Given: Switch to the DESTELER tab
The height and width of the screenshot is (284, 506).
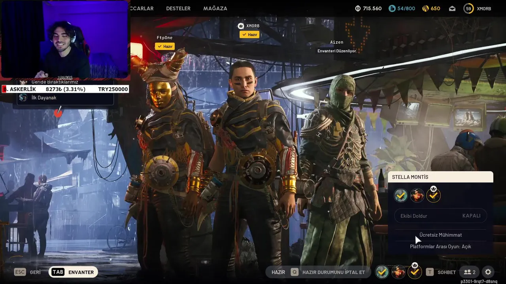Looking at the screenshot, I should coord(178,8).
